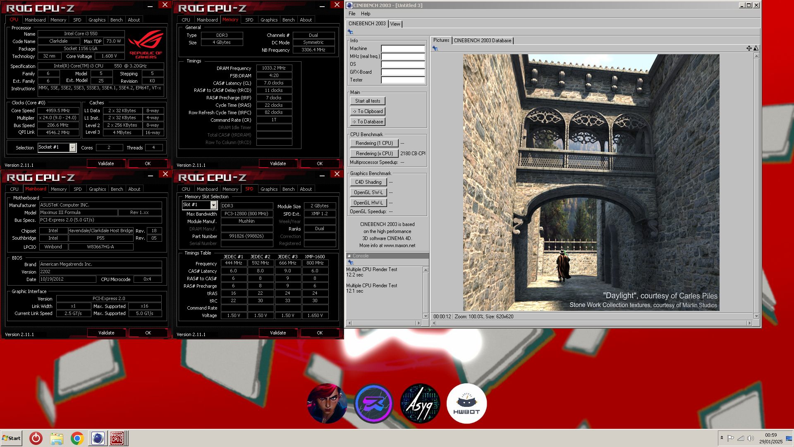Click the triangle zoom icon above picture view
This screenshot has height=447, width=794.
[x=756, y=48]
